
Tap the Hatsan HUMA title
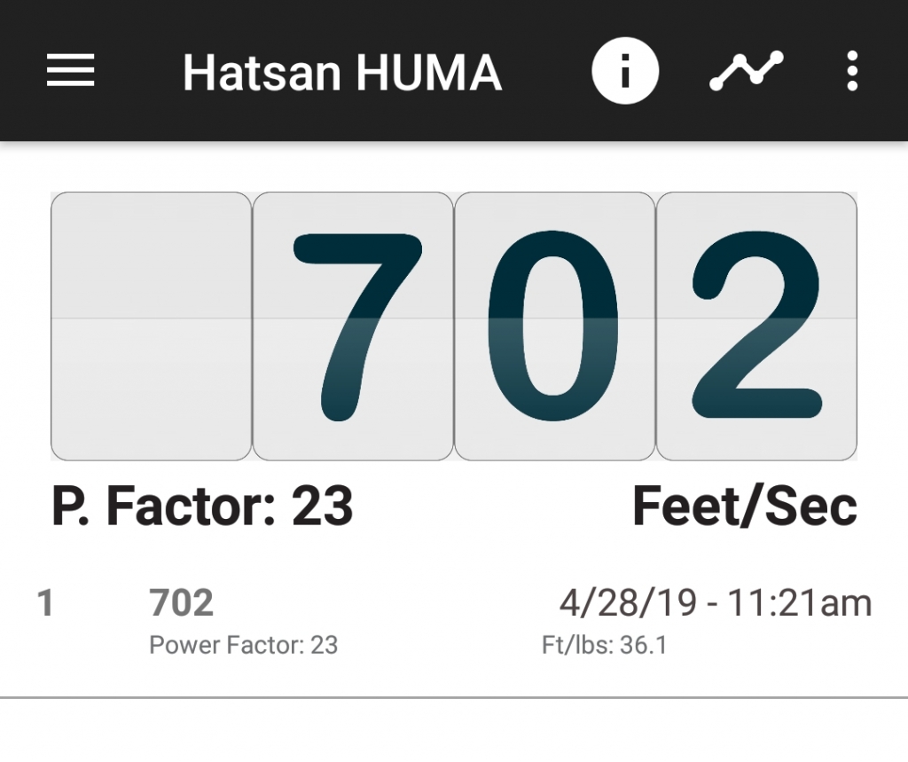pyautogui.click(x=342, y=73)
